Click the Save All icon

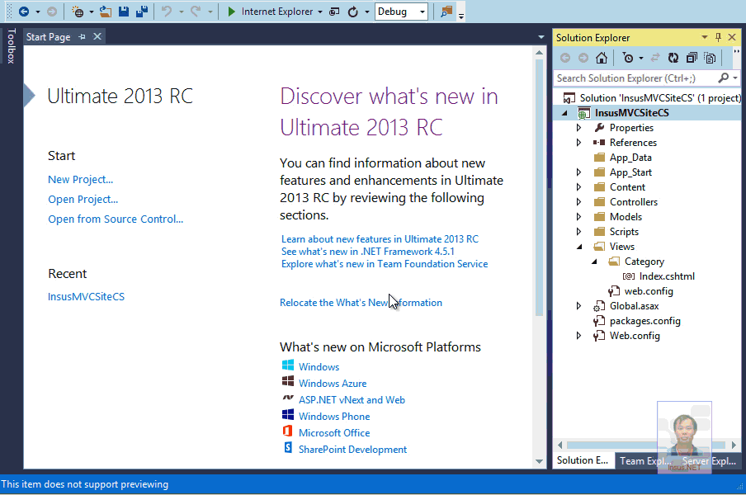(142, 12)
